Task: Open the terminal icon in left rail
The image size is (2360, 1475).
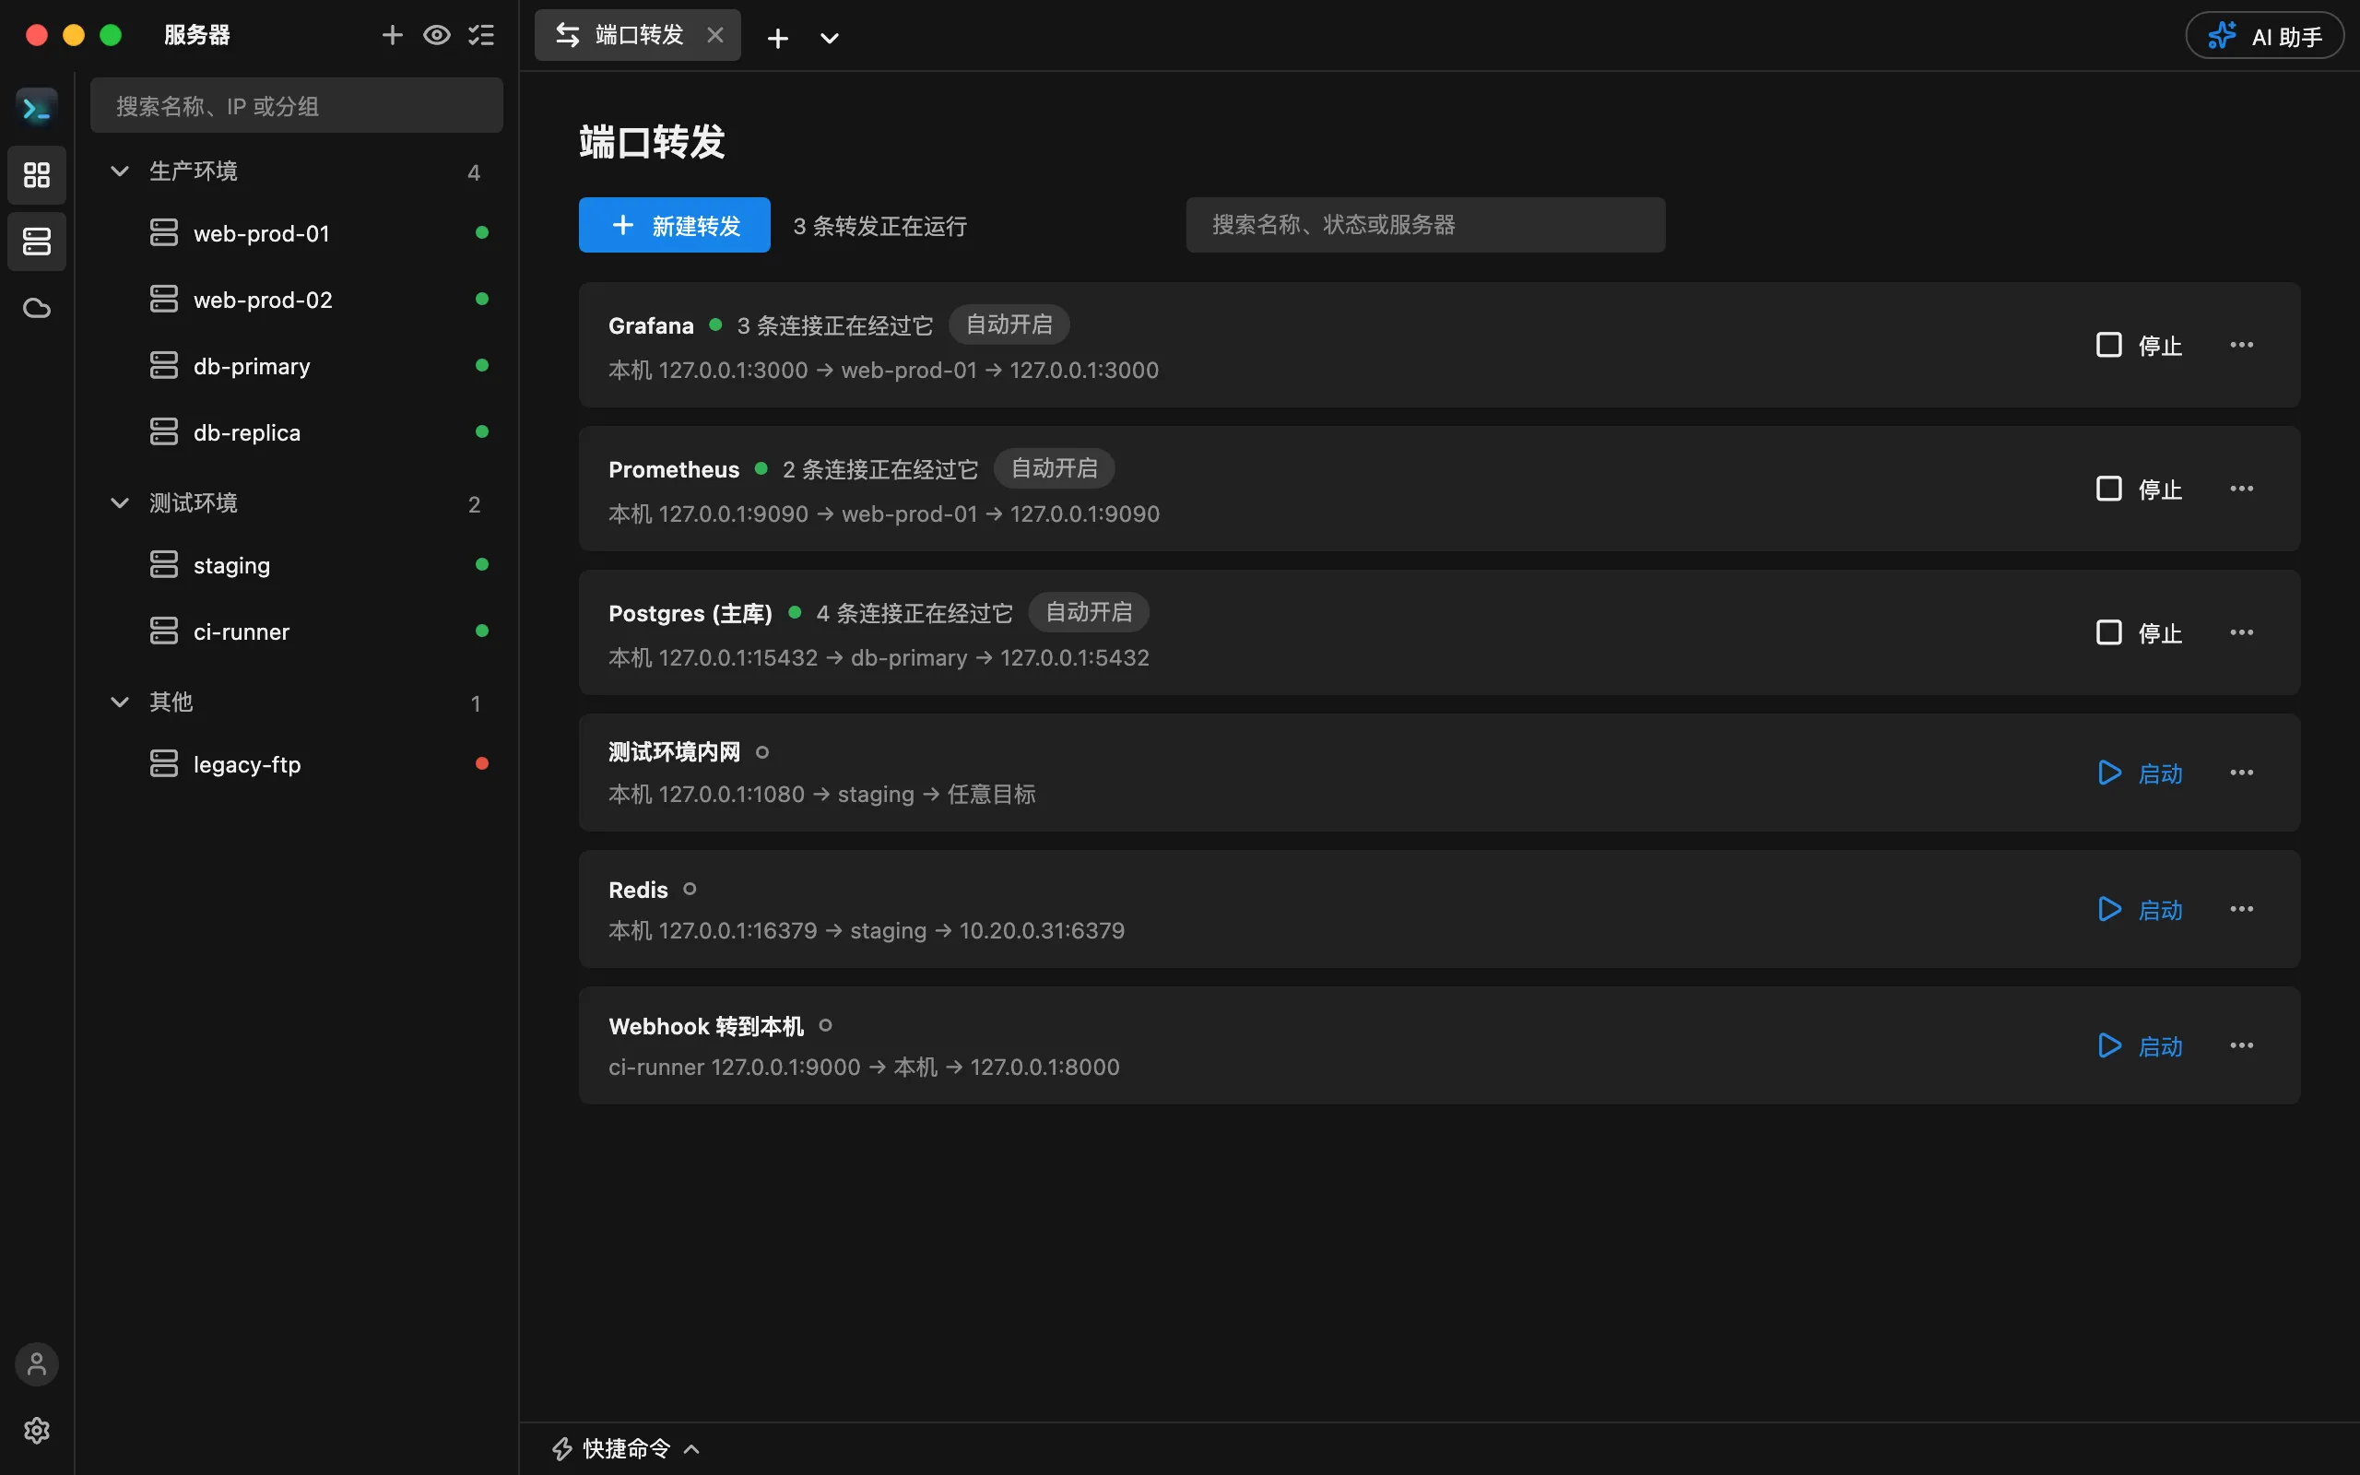Action: [x=37, y=108]
